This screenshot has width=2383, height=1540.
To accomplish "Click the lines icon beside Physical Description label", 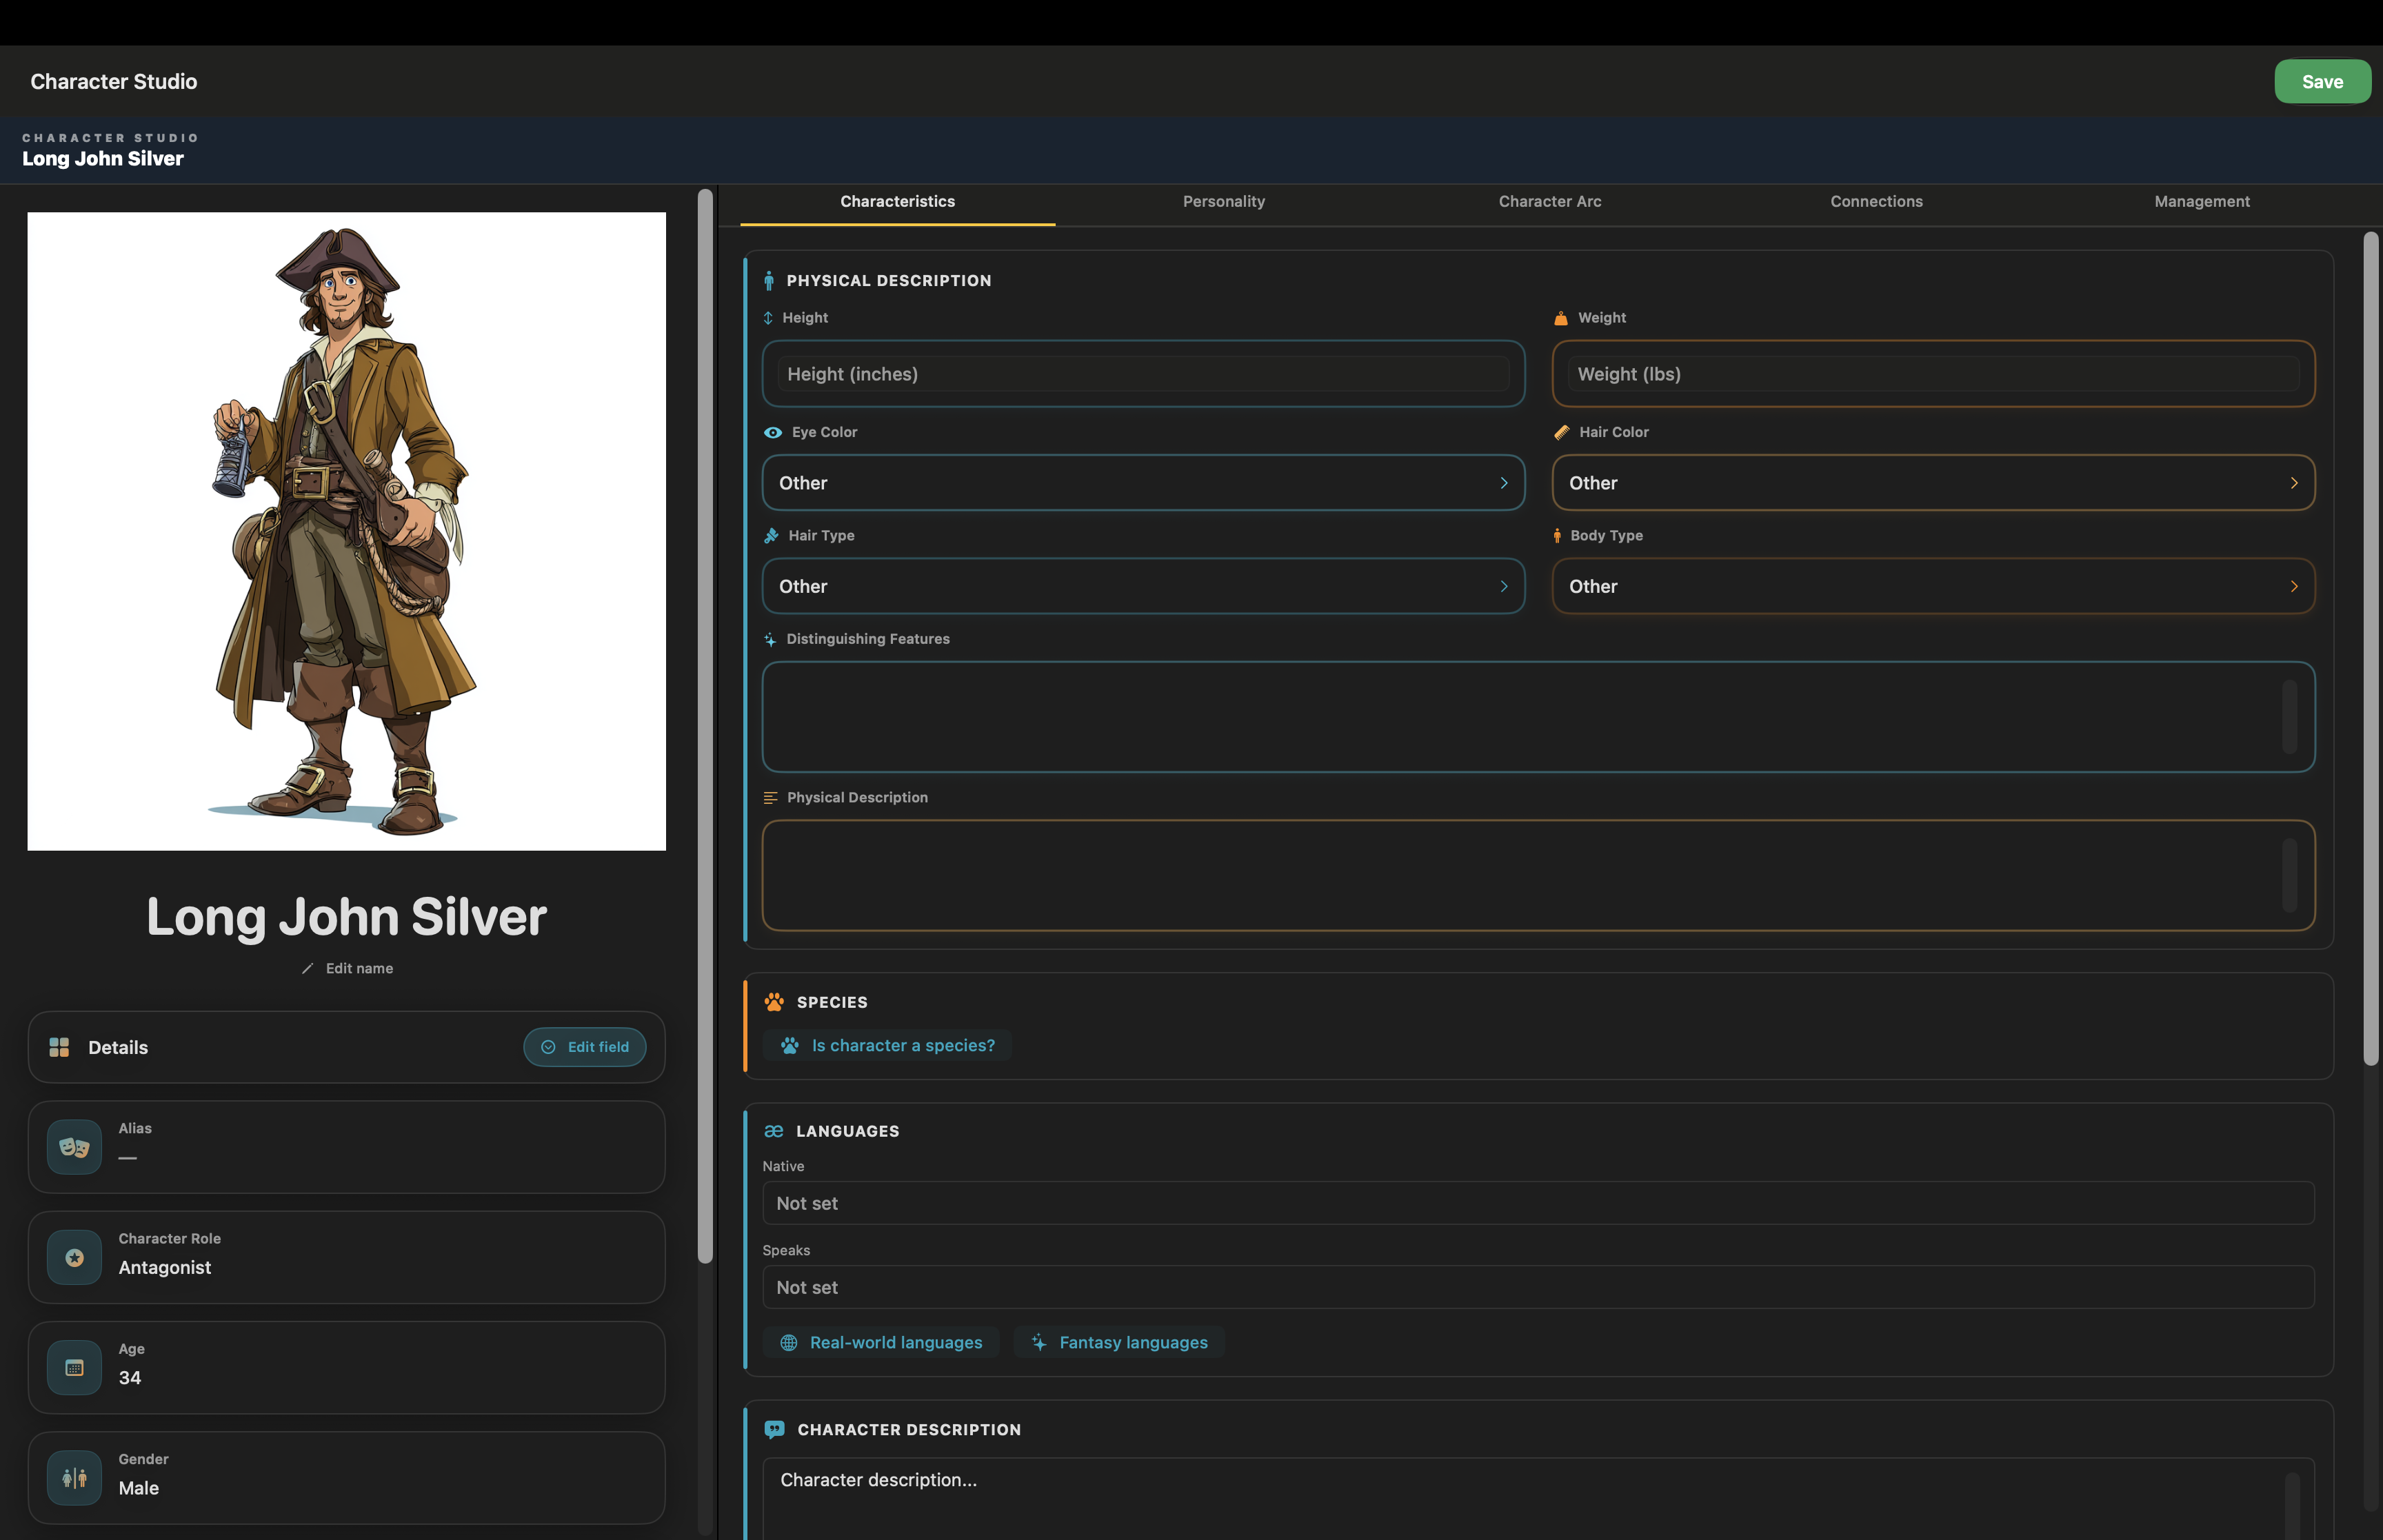I will click(770, 798).
